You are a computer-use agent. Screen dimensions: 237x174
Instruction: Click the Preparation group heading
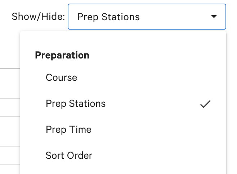click(x=62, y=55)
